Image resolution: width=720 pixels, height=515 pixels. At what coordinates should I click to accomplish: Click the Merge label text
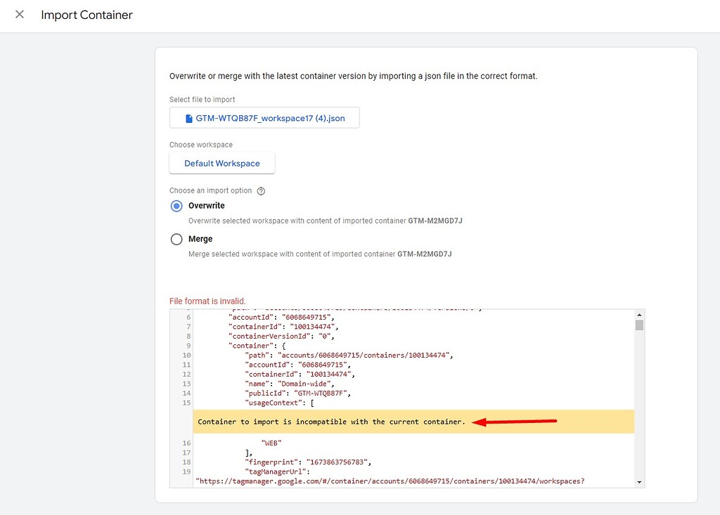point(200,239)
